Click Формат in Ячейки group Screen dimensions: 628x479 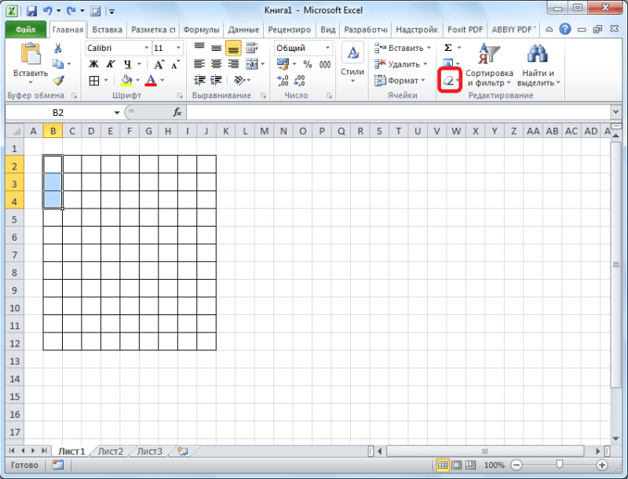400,81
